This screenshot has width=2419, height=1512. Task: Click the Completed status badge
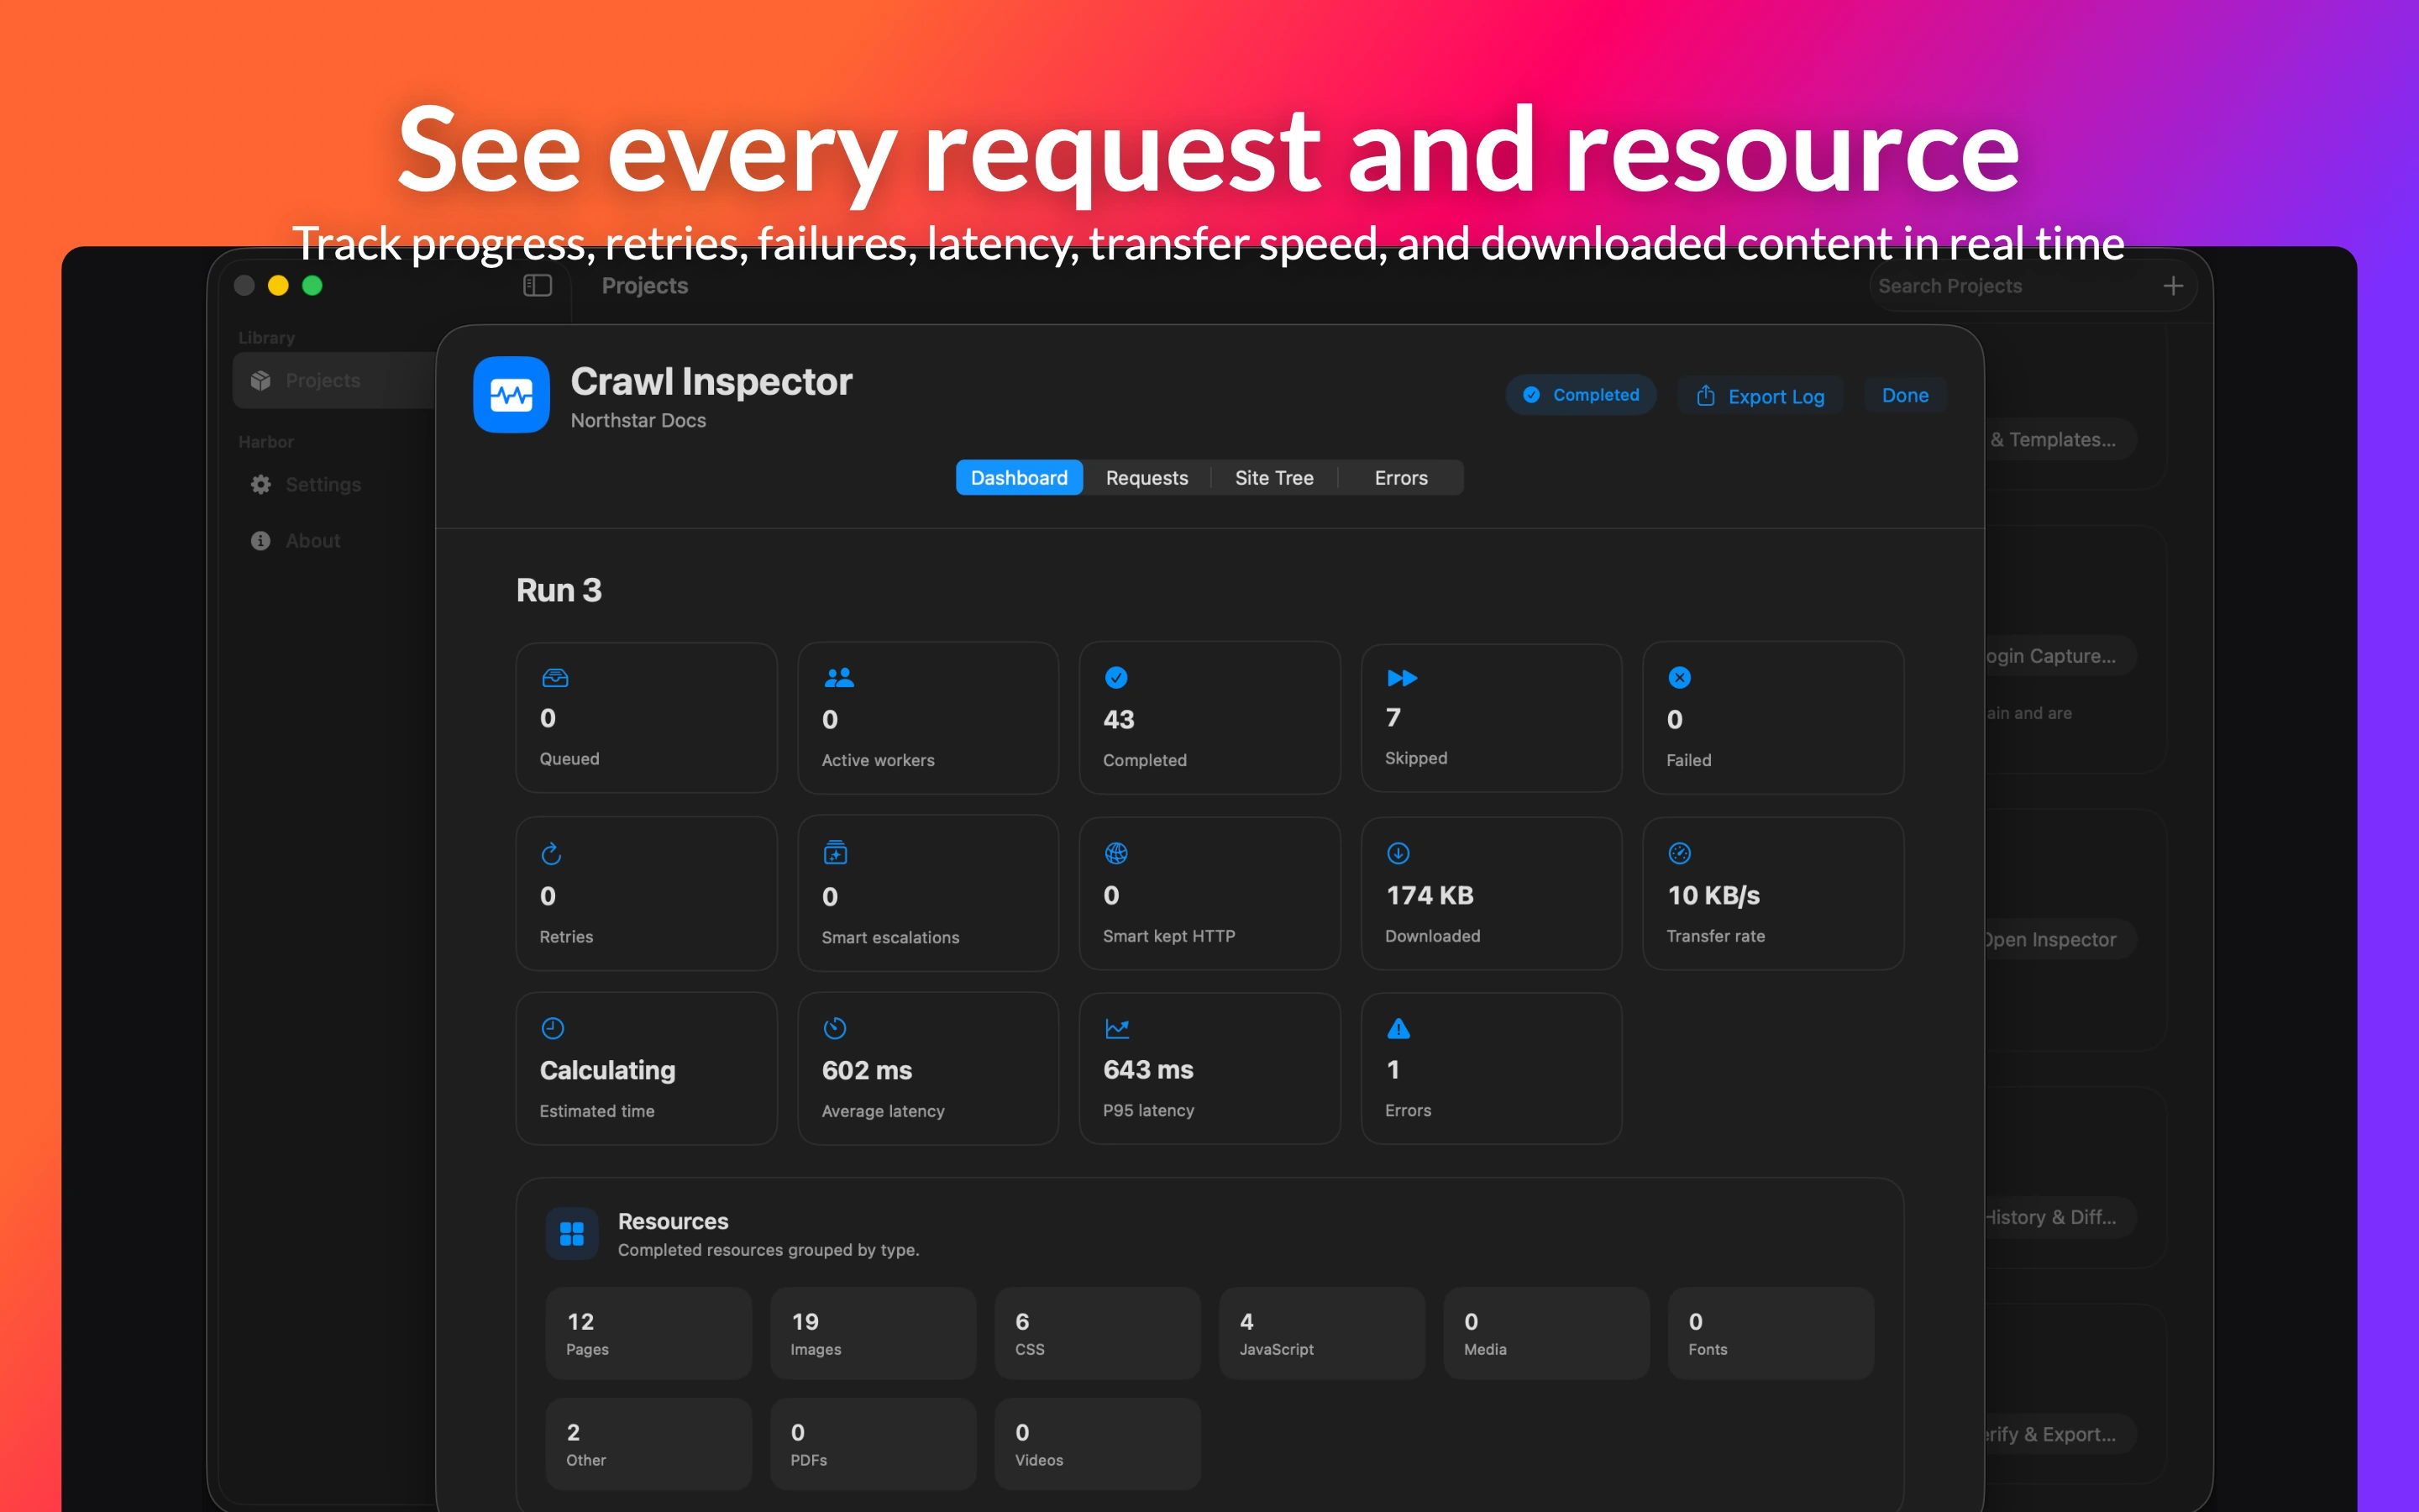(x=1581, y=395)
